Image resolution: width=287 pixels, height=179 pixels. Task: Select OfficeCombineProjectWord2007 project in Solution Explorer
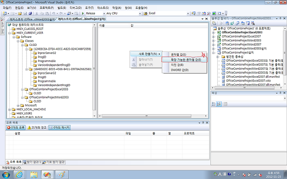242,45
